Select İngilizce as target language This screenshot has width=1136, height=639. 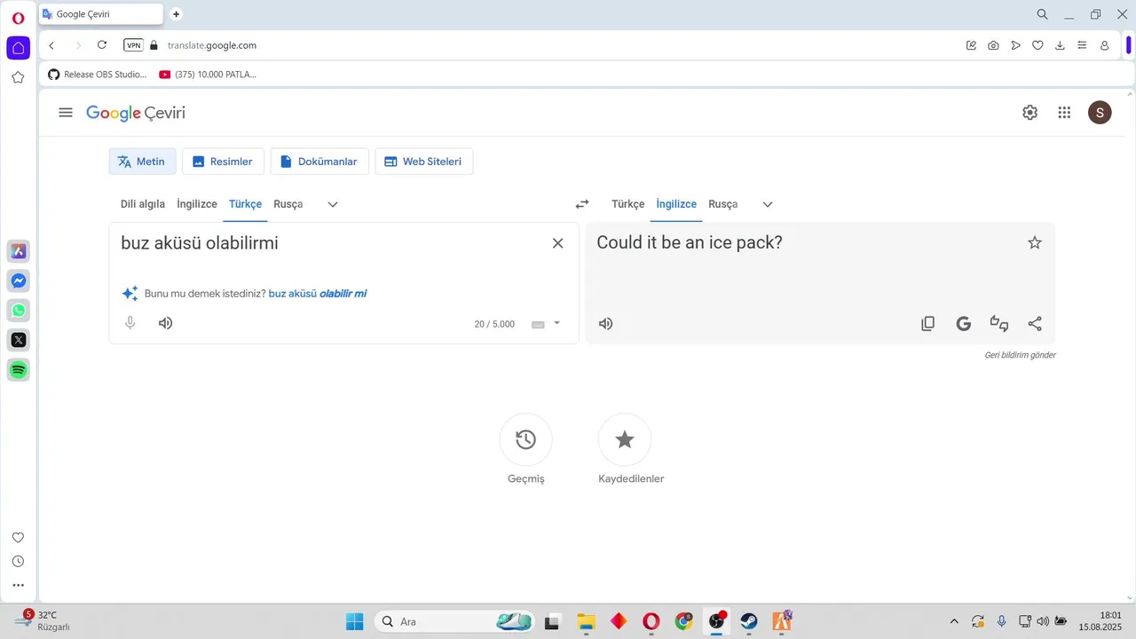coord(676,204)
